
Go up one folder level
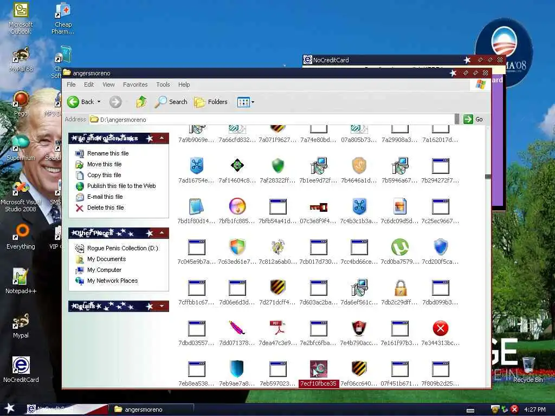tap(141, 102)
